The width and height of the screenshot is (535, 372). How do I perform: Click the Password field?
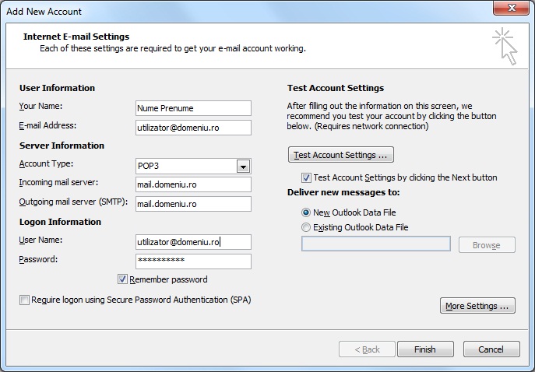[193, 261]
